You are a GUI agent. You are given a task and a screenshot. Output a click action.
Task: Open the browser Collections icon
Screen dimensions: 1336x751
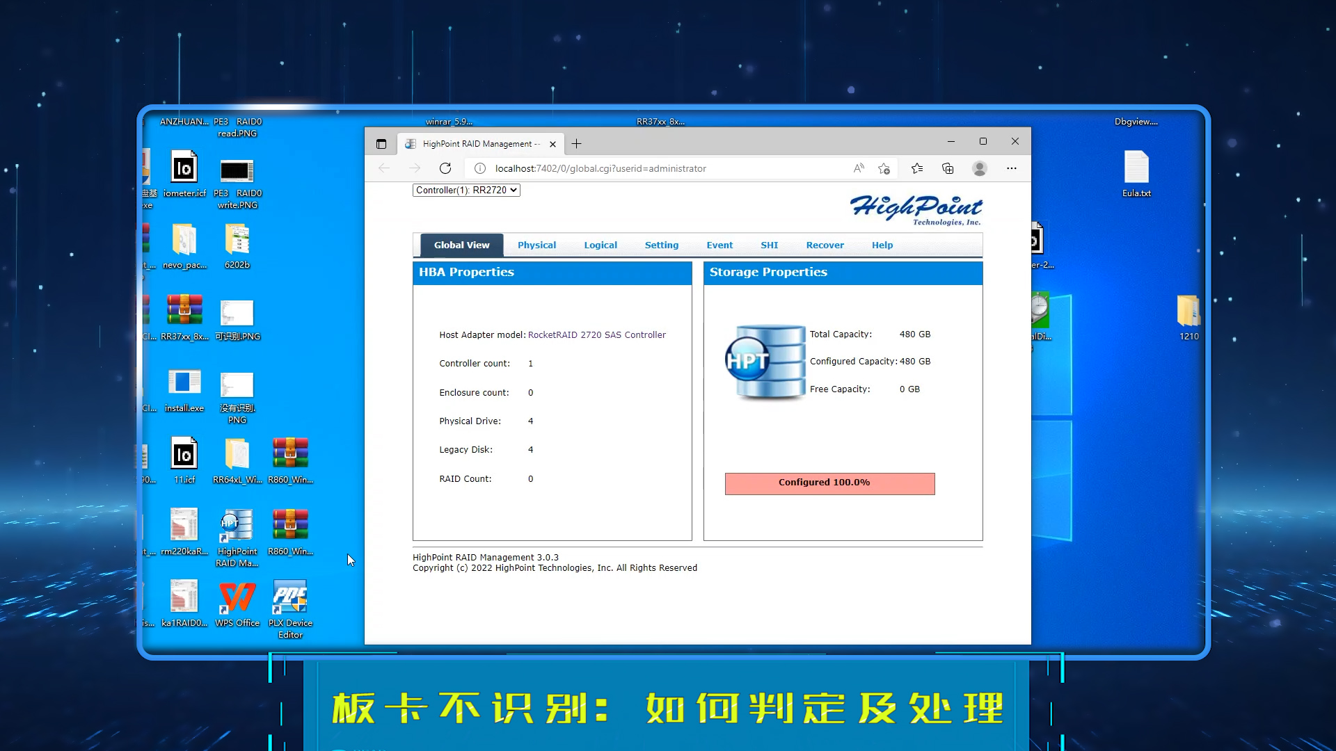pyautogui.click(x=948, y=168)
